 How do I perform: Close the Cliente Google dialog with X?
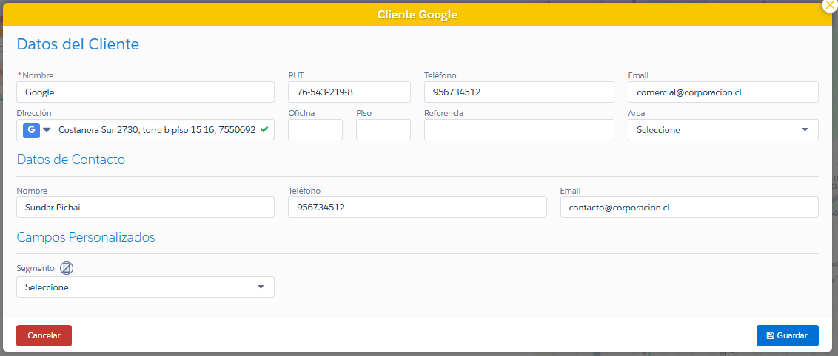829,4
